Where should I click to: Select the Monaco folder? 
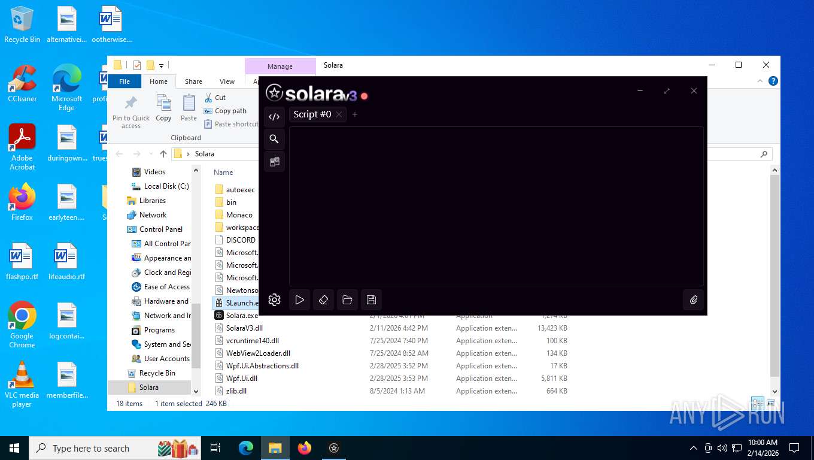pos(239,215)
